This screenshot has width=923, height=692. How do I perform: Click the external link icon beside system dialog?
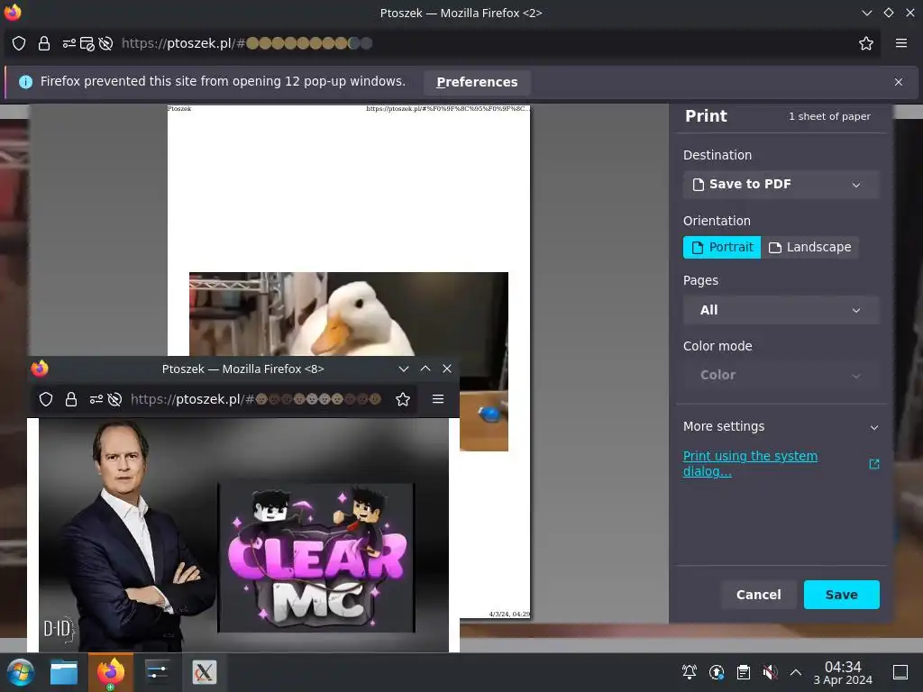(874, 464)
